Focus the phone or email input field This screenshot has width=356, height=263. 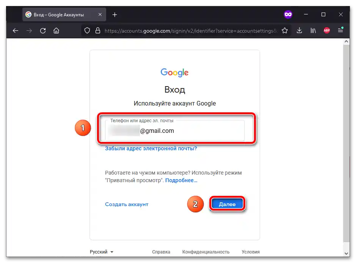pyautogui.click(x=175, y=131)
